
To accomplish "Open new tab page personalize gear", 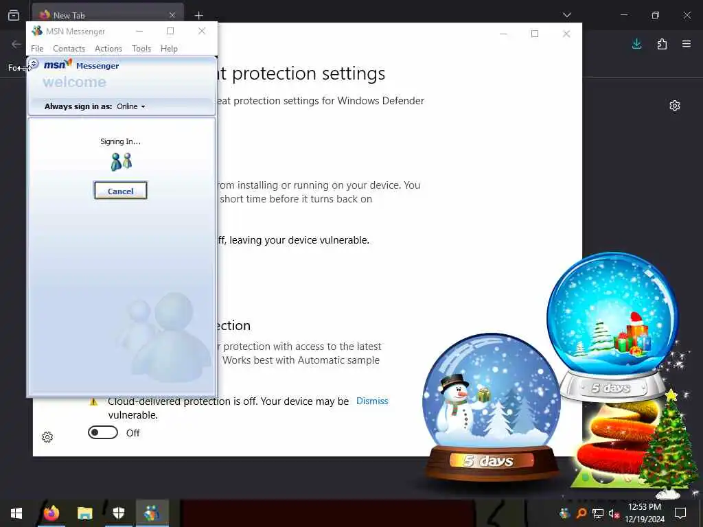I will (675, 106).
